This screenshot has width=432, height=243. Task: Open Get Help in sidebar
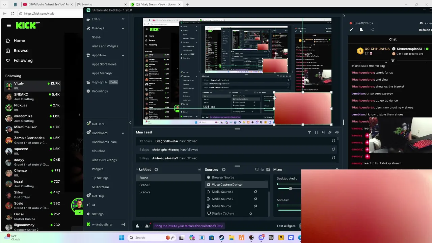point(95,196)
